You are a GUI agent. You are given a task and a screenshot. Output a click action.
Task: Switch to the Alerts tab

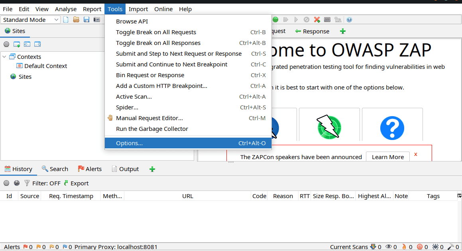(x=90, y=169)
